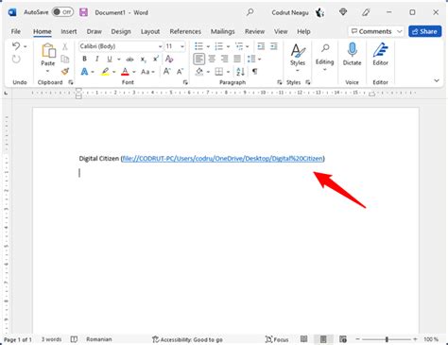This screenshot has width=448, height=345.
Task: Open the Undo history dropdown arrow
Action: (26, 46)
